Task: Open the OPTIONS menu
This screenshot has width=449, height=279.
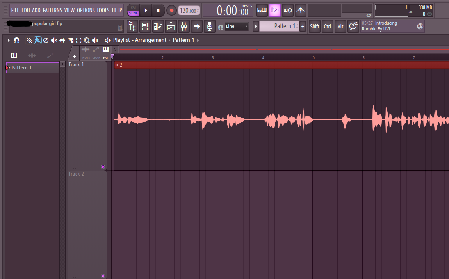Action: click(x=86, y=10)
